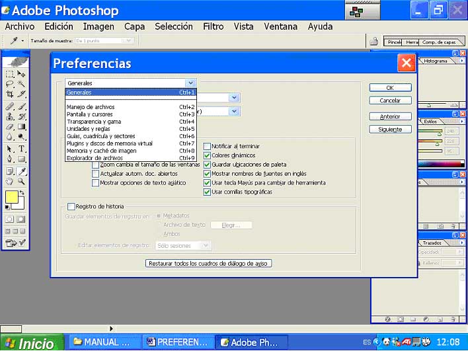Disable Usar comillas tipográficas
468x351 pixels.
pyautogui.click(x=207, y=192)
